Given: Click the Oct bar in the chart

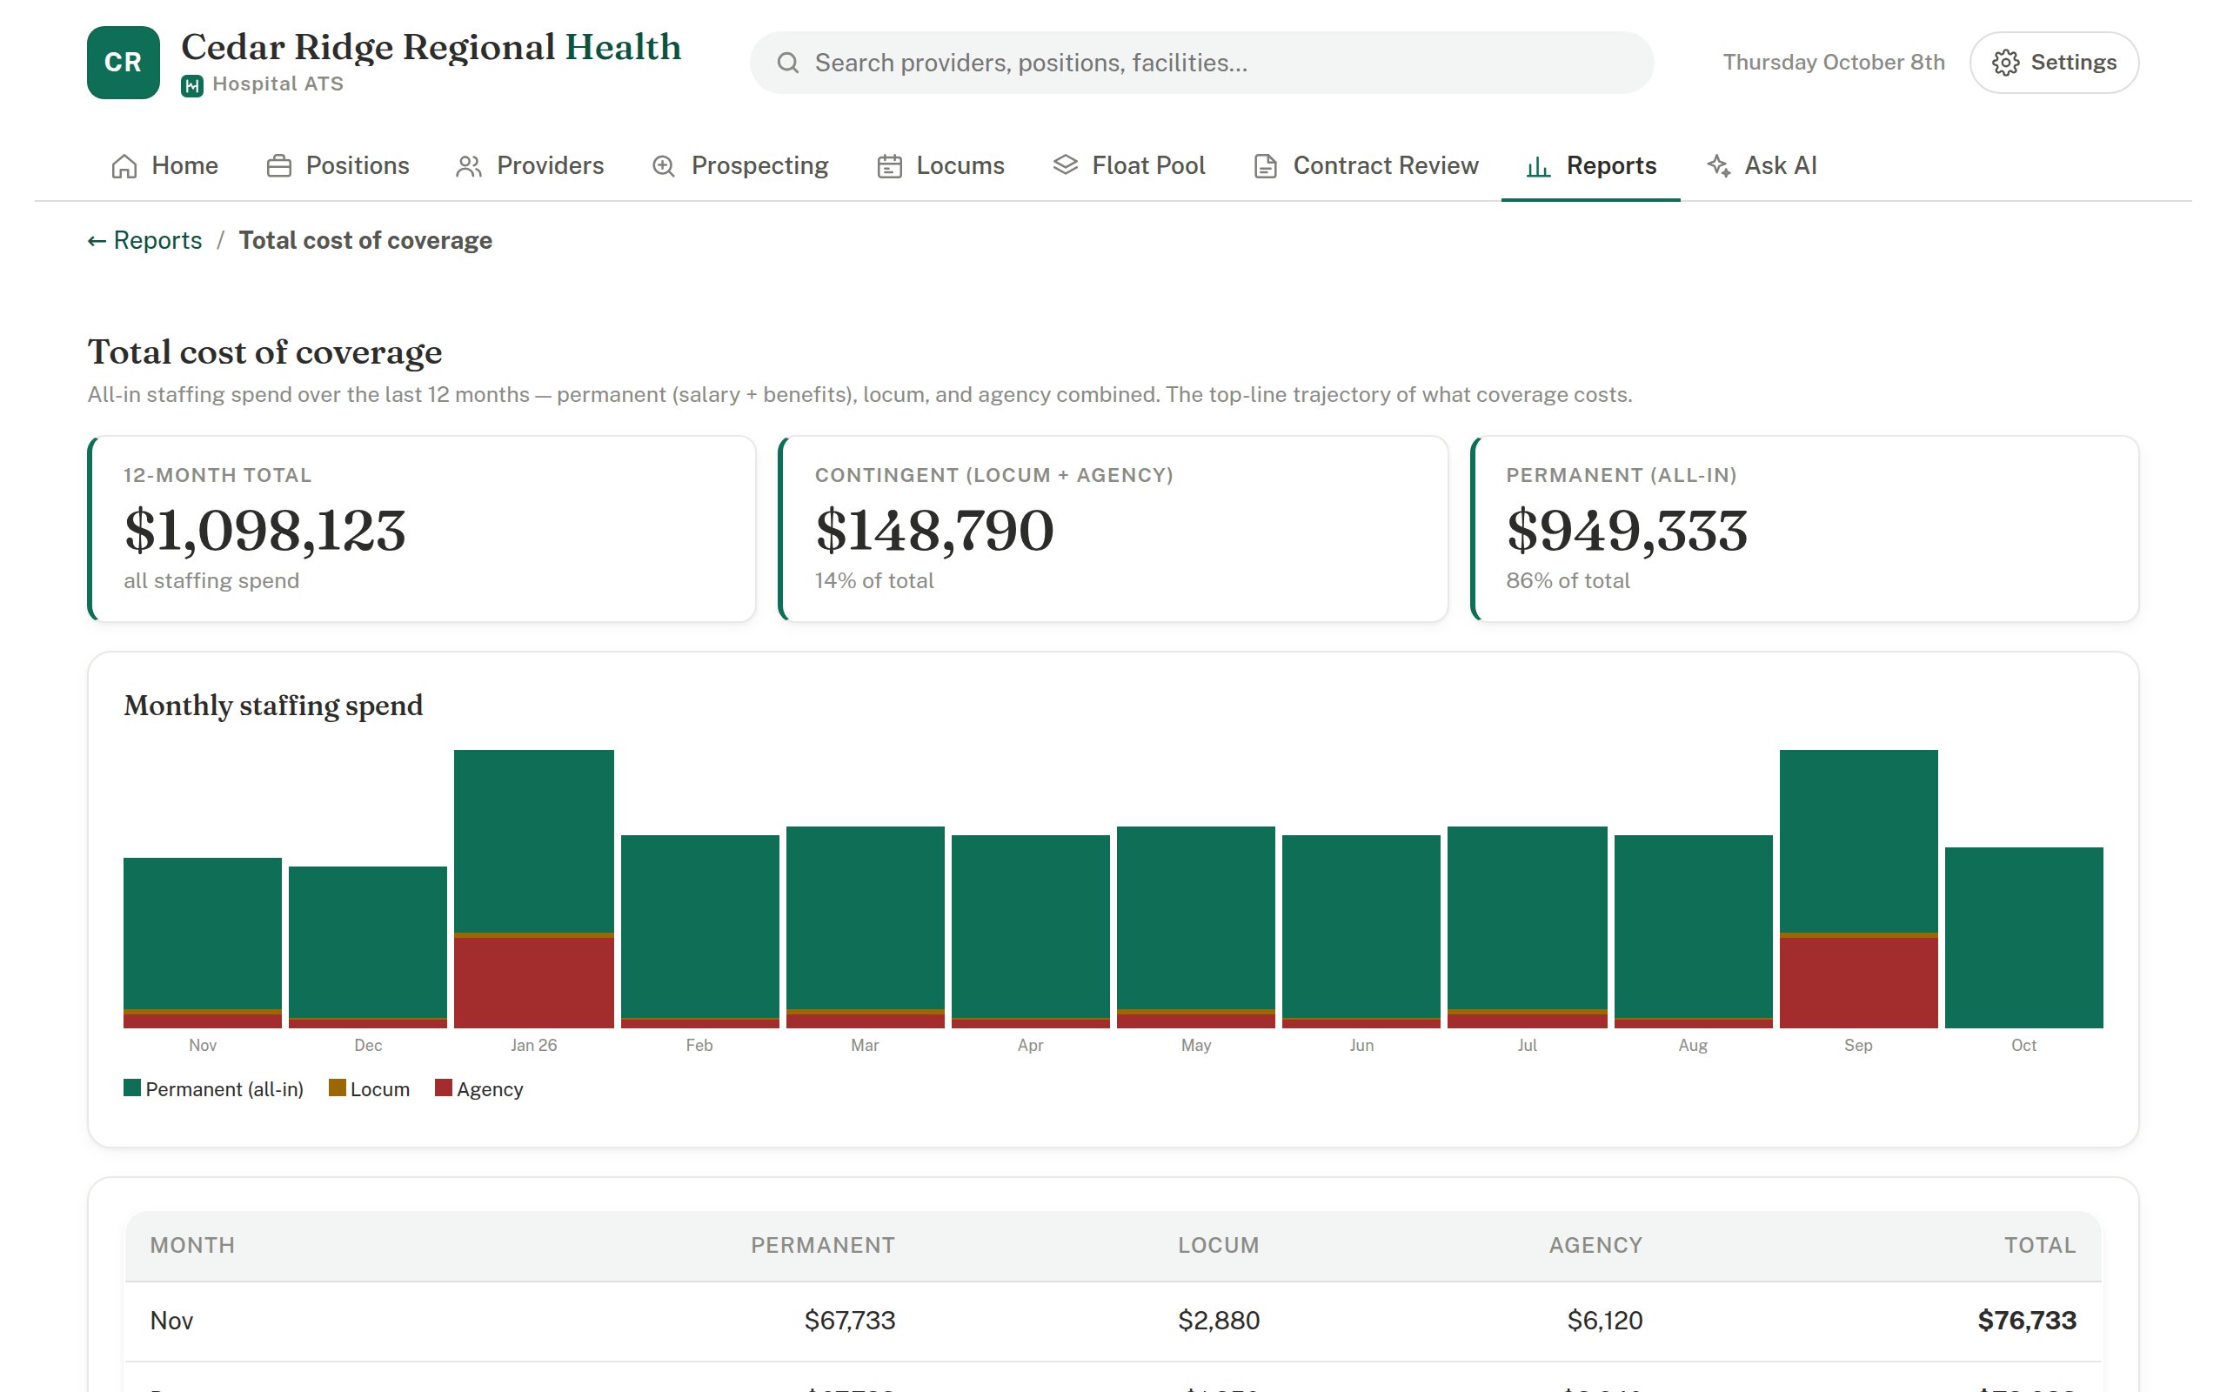Looking at the screenshot, I should coord(2023,937).
